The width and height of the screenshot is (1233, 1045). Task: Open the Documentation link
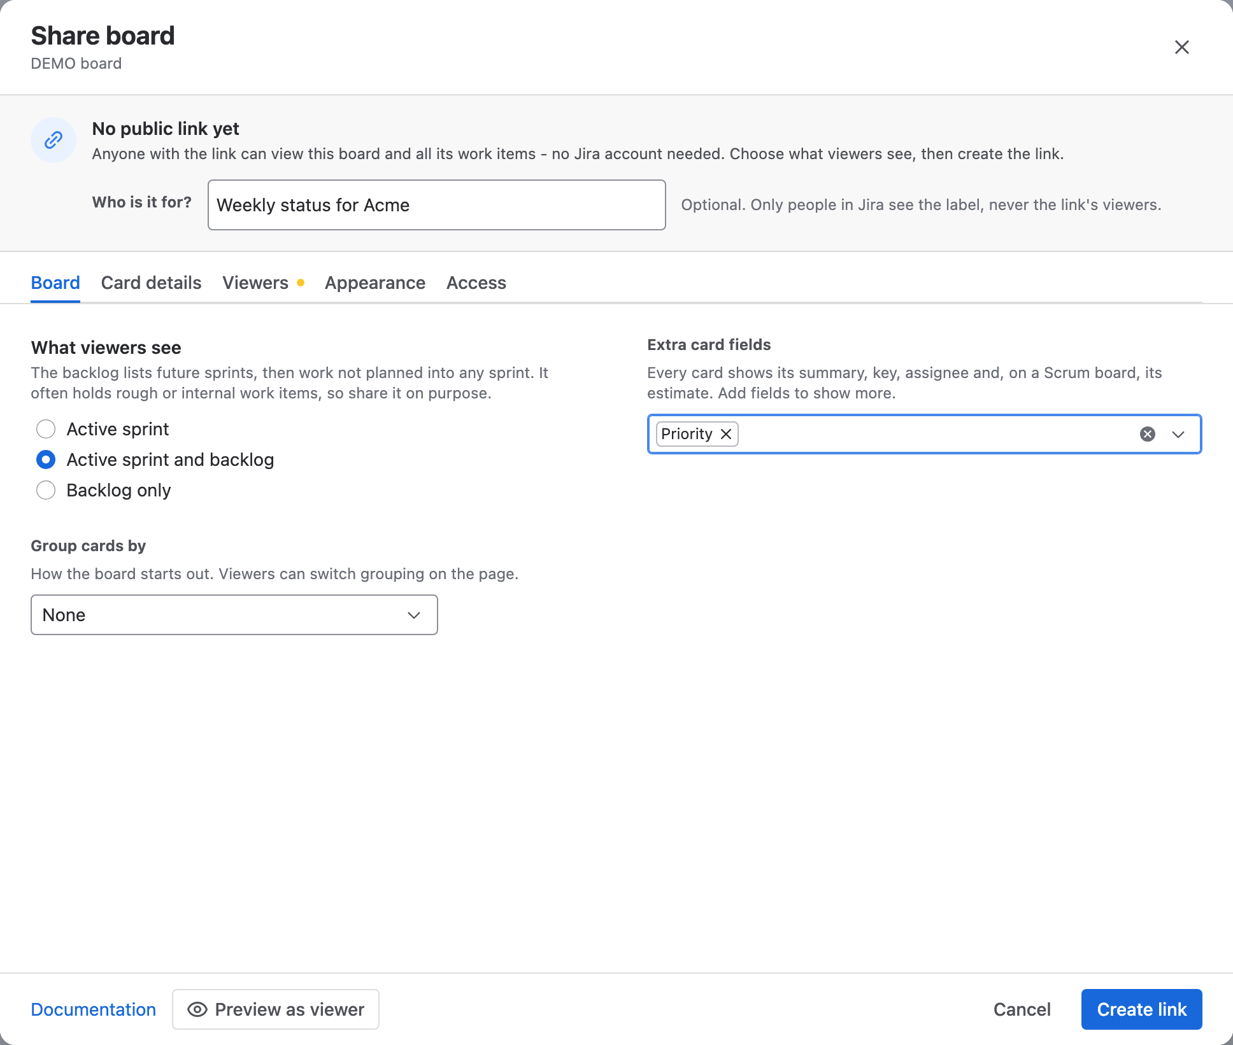pyautogui.click(x=94, y=1009)
